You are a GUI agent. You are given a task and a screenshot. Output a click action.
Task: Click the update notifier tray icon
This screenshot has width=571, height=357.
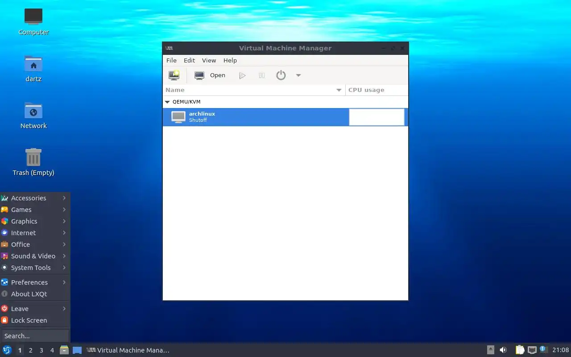coord(543,349)
